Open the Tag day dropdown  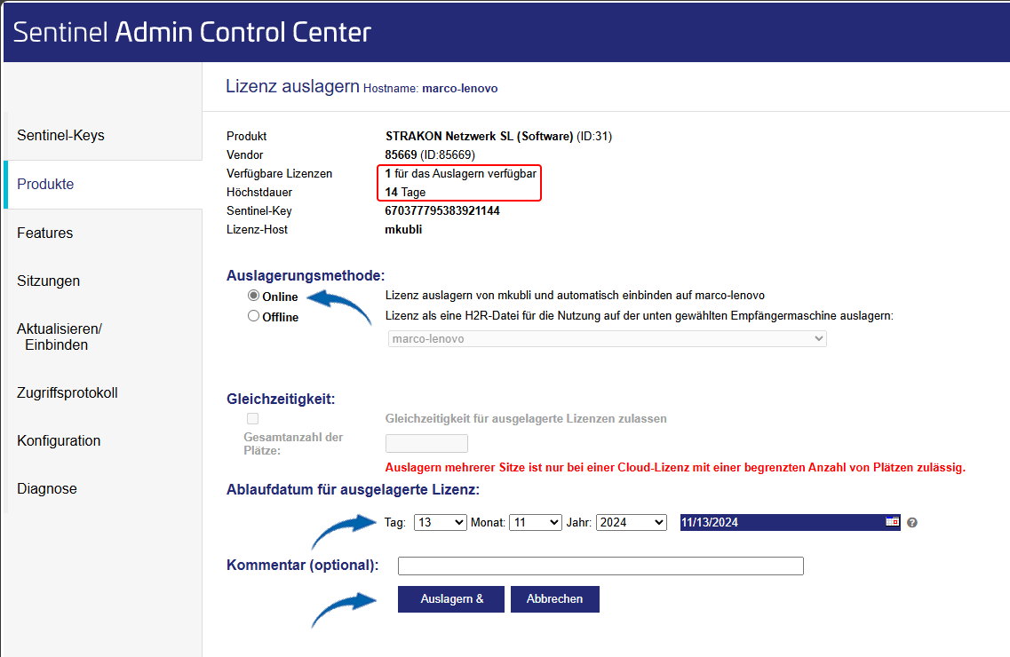[x=440, y=523]
